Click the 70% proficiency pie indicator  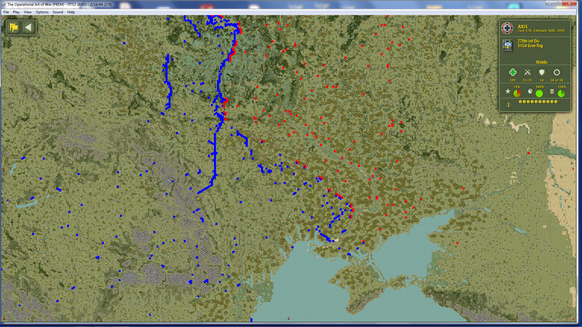coord(517,93)
